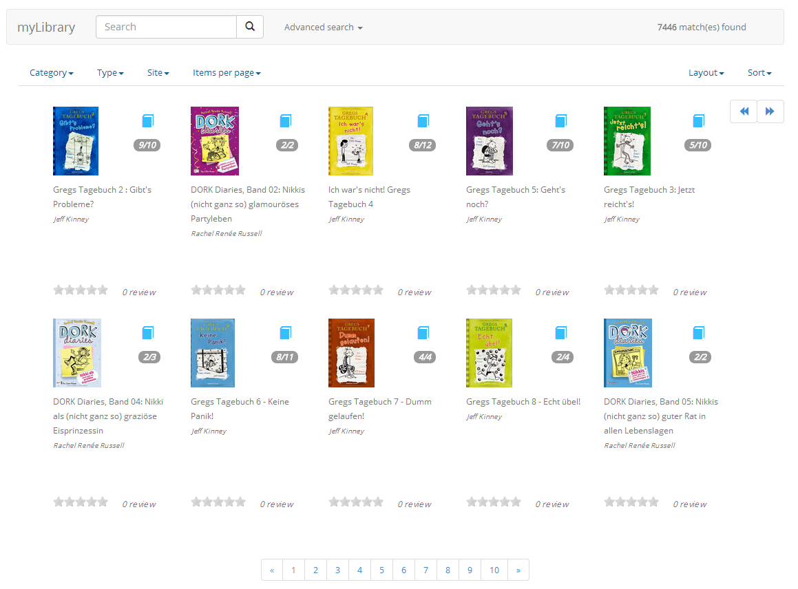798x589 pixels.
Task: Rate Gregs Tagebuch 5 with star rating
Action: coord(494,290)
